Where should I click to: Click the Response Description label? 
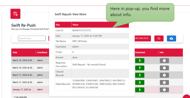click(x=61, y=65)
